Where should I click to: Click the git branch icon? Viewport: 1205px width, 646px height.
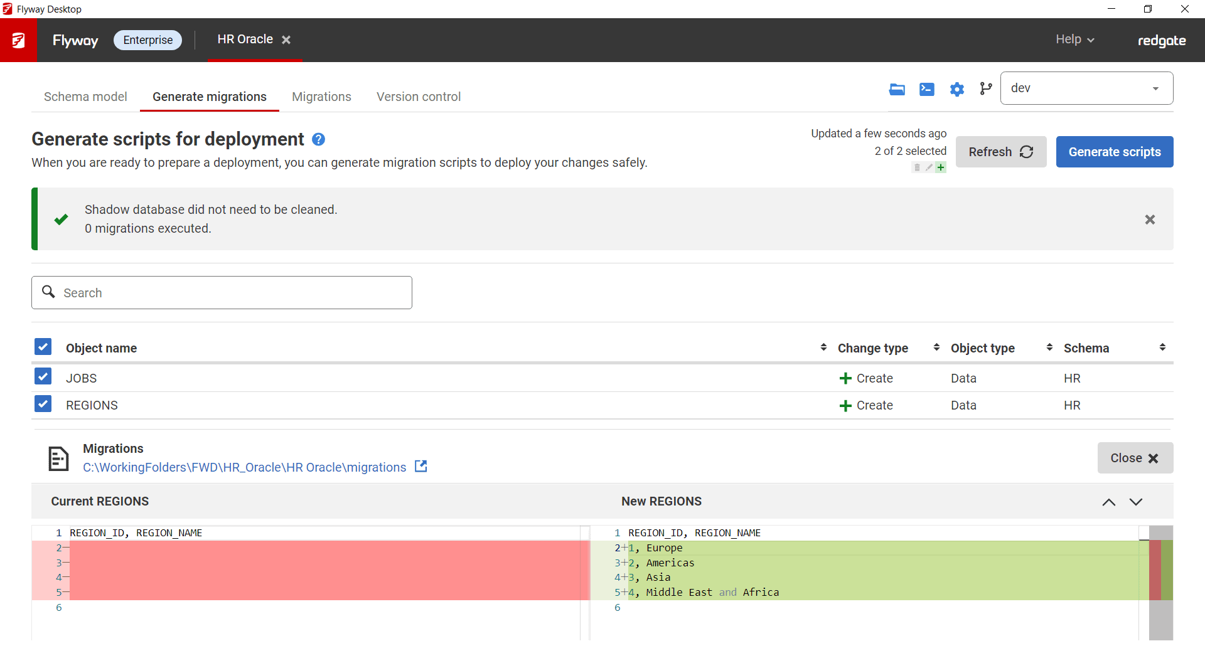(x=986, y=89)
